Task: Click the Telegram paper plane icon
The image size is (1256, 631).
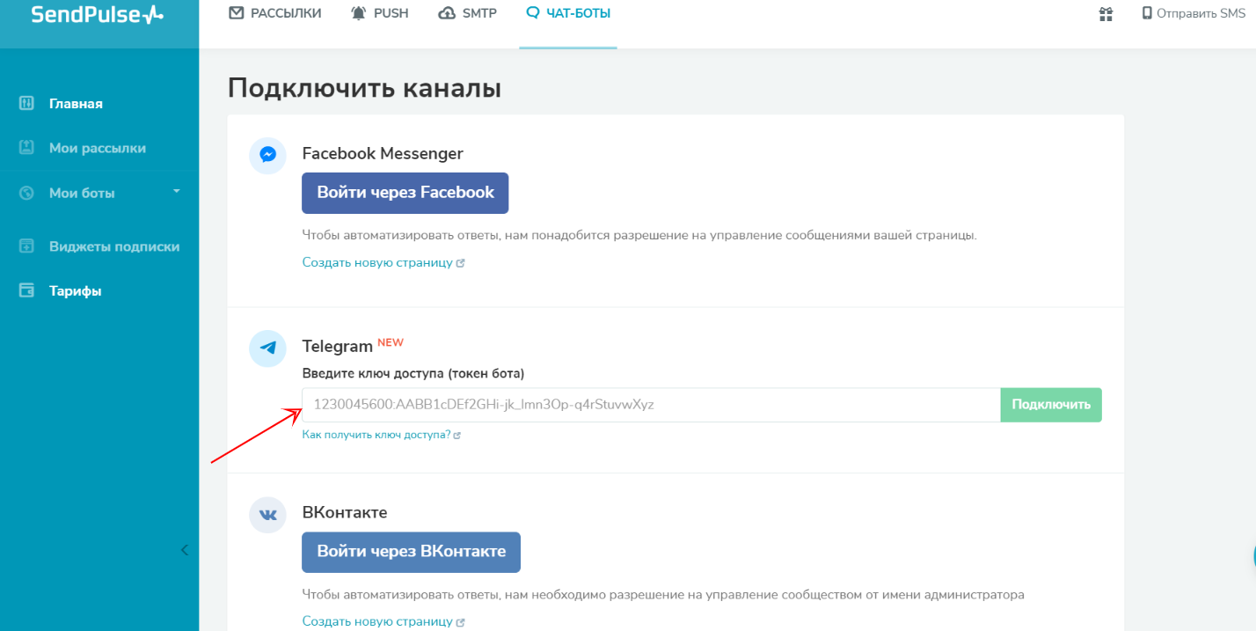Action: click(267, 348)
